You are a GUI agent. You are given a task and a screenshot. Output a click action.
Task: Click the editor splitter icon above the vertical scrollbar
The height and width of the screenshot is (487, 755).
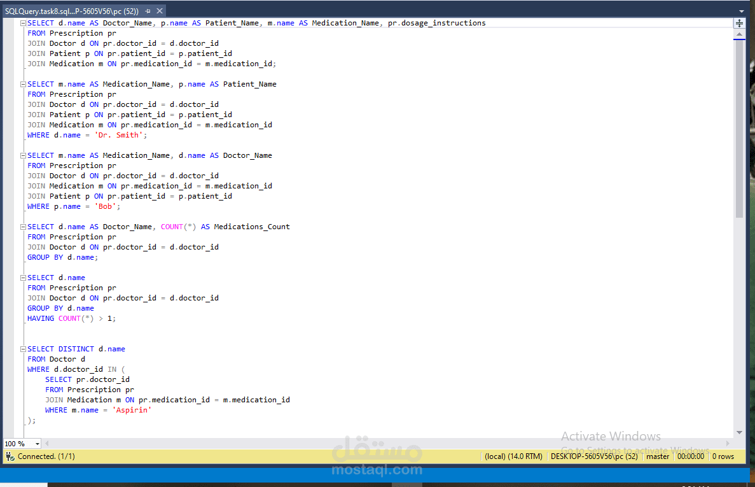click(x=738, y=24)
